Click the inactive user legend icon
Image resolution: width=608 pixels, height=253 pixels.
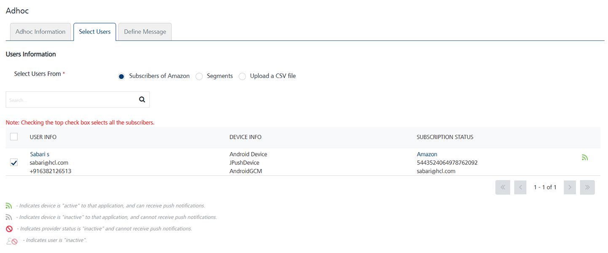(12, 241)
